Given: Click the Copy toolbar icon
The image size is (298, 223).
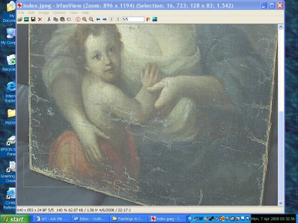Looking at the screenshot, I should click(56, 20).
